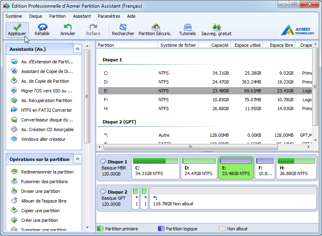Click the Annuler undo icon
Image resolution: width=322 pixels, height=236 pixels.
67,27
